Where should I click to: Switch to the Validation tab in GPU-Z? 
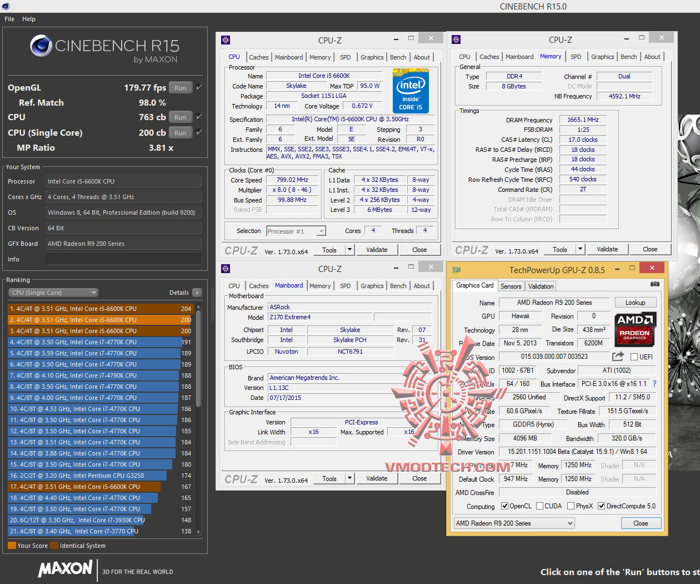(541, 286)
